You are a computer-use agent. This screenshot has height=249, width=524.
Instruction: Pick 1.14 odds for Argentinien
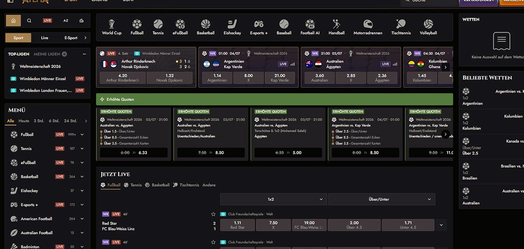217,78
